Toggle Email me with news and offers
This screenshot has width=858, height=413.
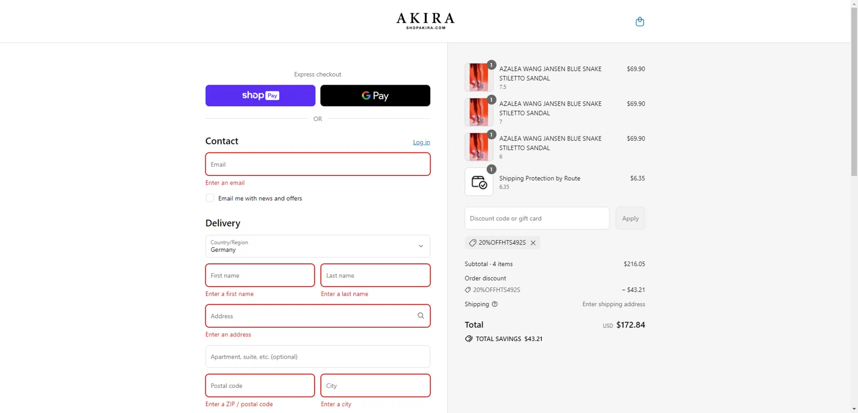click(210, 198)
